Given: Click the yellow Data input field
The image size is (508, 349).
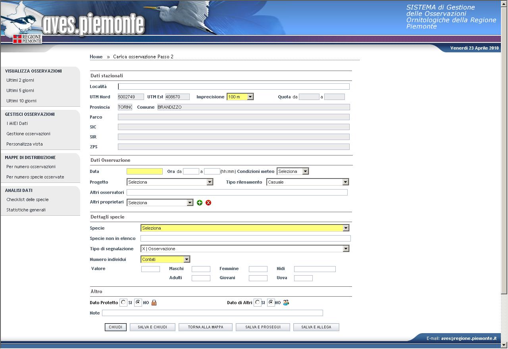Looking at the screenshot, I should pyautogui.click(x=144, y=171).
